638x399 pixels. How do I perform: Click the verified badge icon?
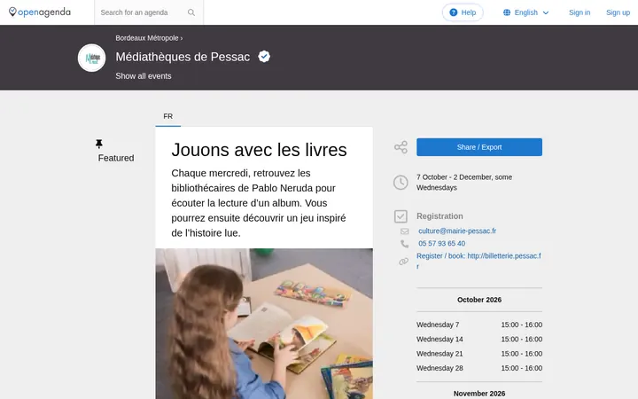tap(264, 57)
